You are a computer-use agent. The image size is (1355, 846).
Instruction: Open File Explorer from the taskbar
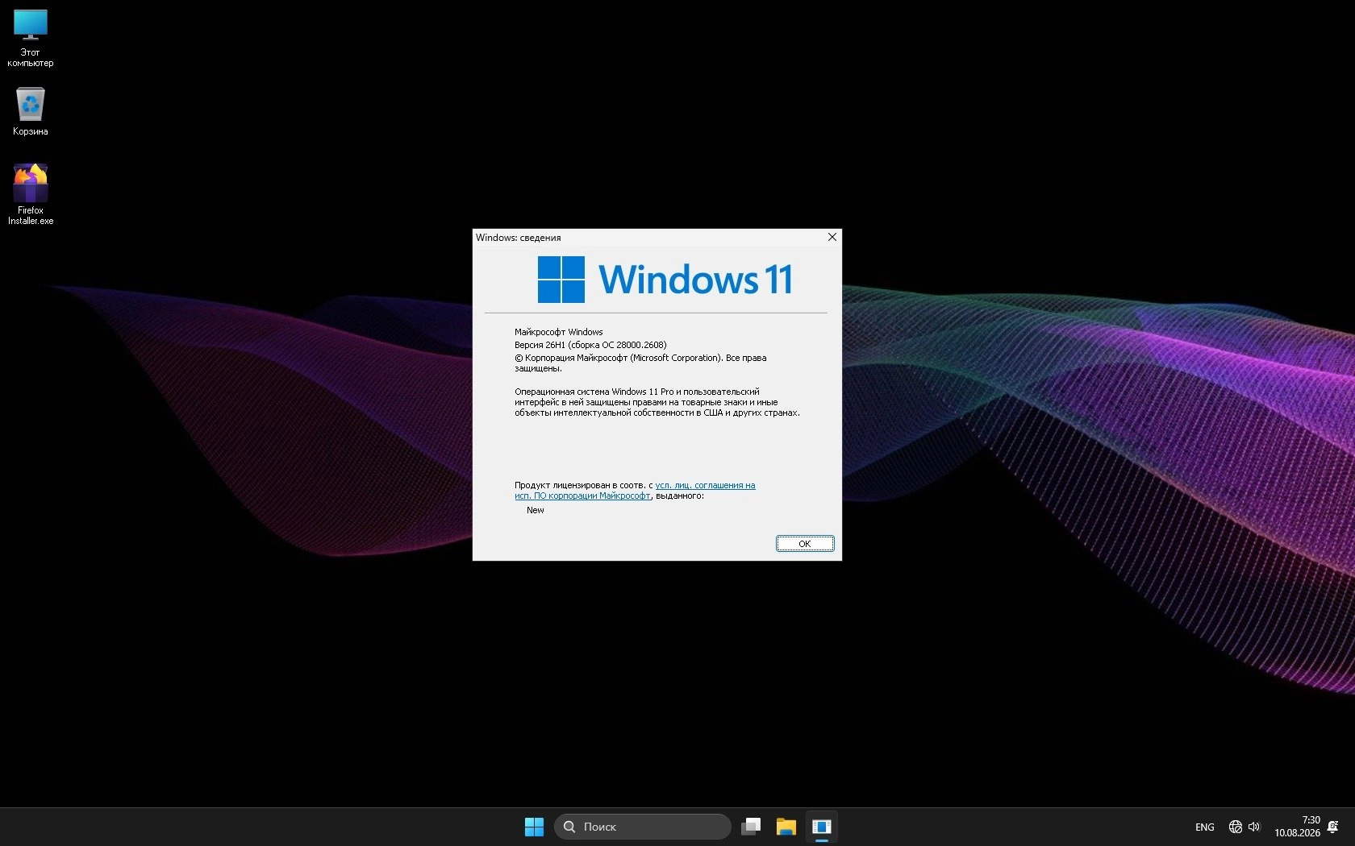coord(786,827)
